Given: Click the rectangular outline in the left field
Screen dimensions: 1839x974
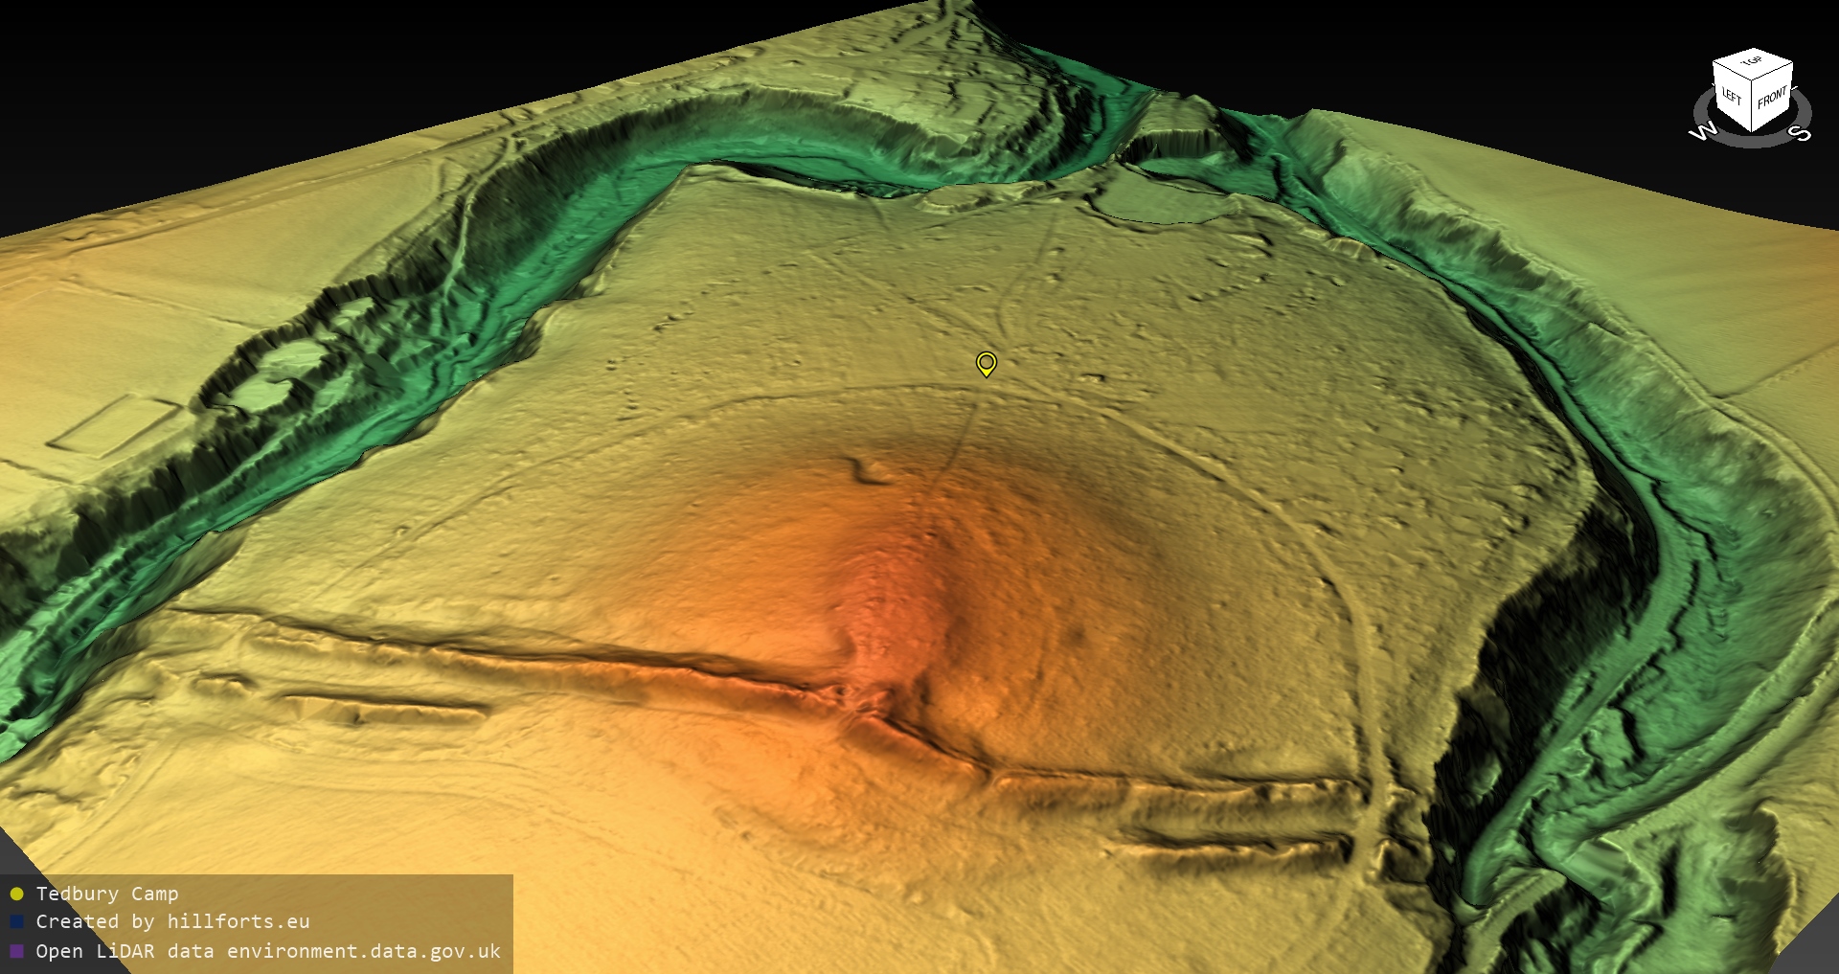Looking at the screenshot, I should (x=113, y=424).
